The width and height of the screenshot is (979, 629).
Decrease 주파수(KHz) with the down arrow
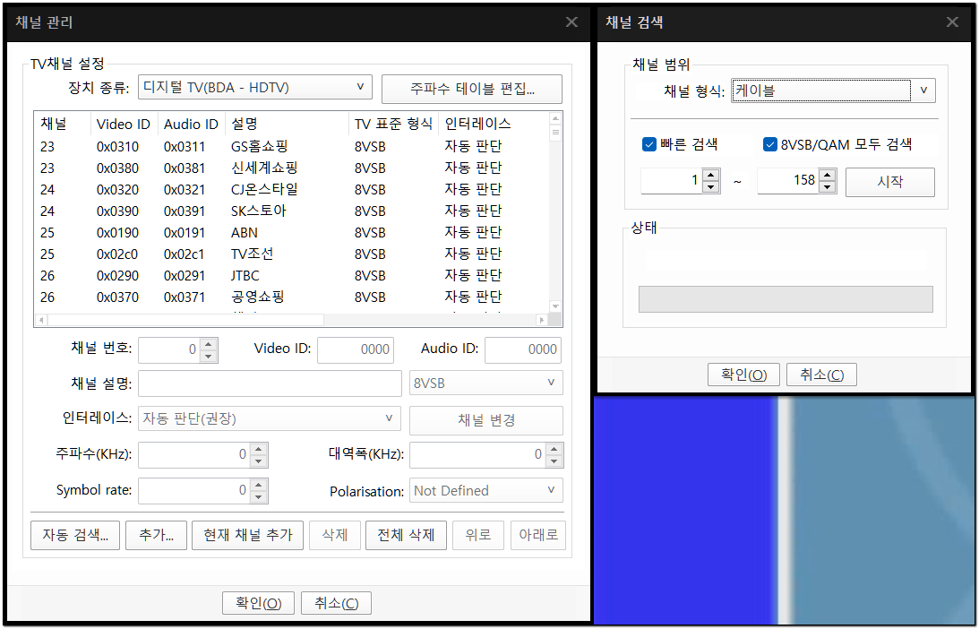tap(259, 461)
